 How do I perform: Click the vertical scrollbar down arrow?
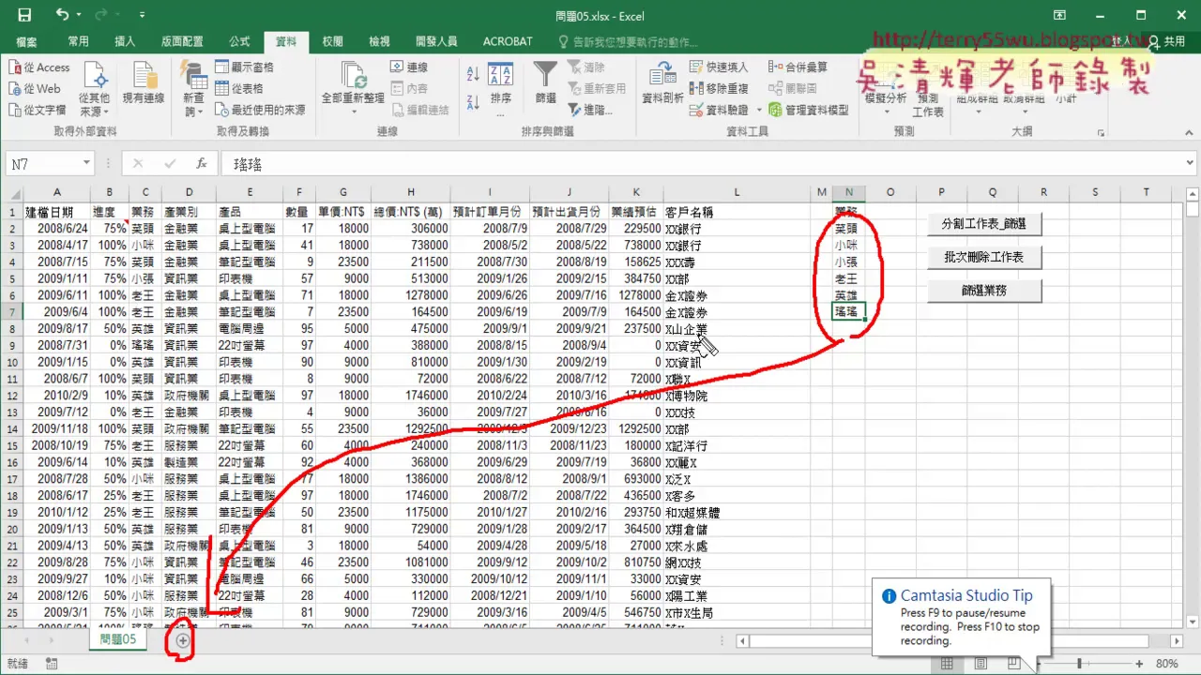click(x=1192, y=622)
